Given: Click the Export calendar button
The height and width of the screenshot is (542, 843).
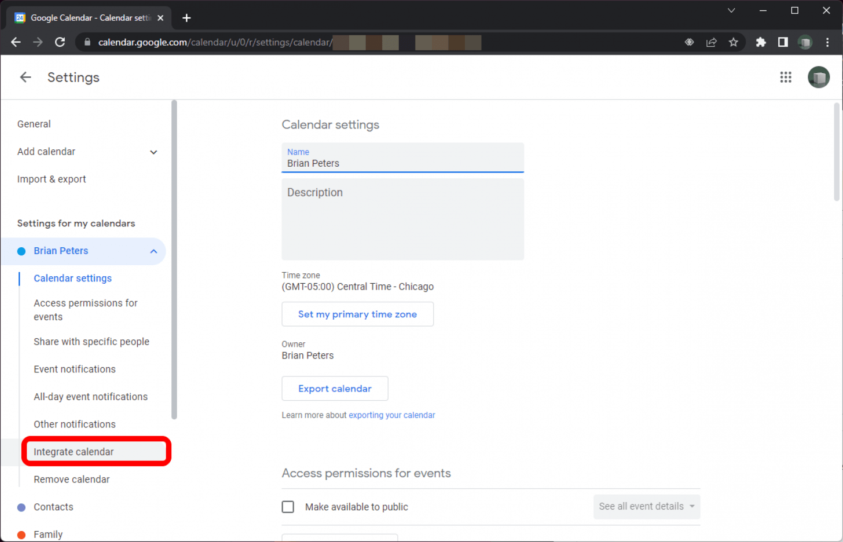Looking at the screenshot, I should pos(335,389).
